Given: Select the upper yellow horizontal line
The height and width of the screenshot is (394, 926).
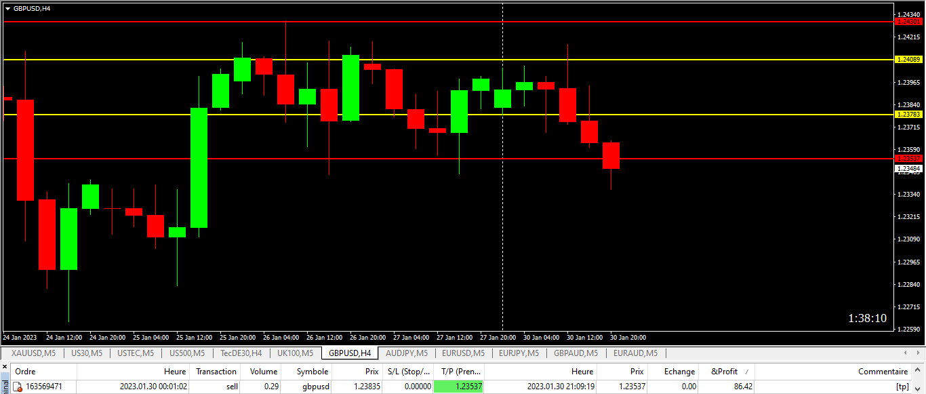Looking at the screenshot, I should click(x=447, y=60).
